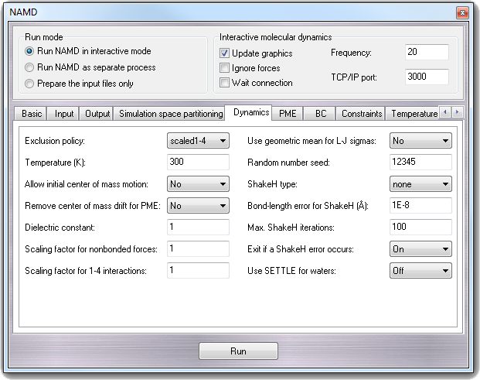Open the Use SETTLE for waters dropdown
Screen dimensions: 480x380
420,271
